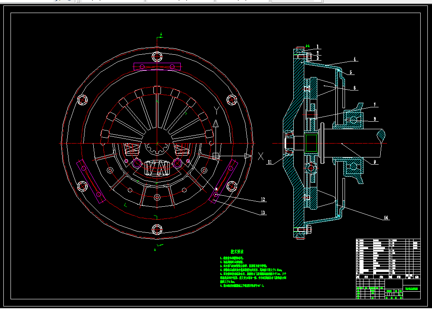Click part callout number 14
Viewport: 432px width, 309px height.
click(386, 218)
